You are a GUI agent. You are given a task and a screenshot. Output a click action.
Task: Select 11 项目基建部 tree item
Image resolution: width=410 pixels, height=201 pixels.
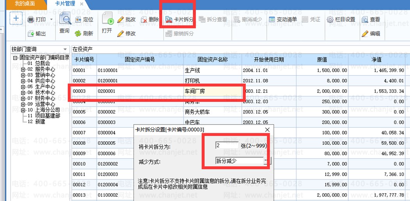point(44,116)
